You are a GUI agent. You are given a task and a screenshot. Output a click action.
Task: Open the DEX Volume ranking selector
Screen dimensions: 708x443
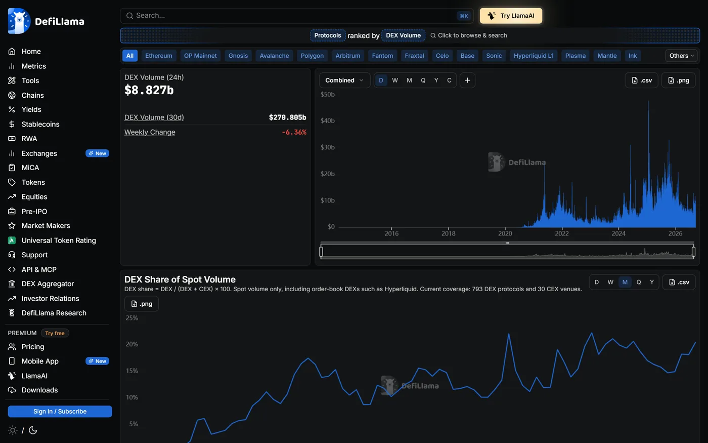tap(404, 35)
